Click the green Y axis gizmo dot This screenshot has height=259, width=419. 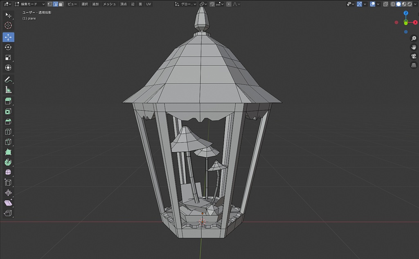click(x=405, y=23)
